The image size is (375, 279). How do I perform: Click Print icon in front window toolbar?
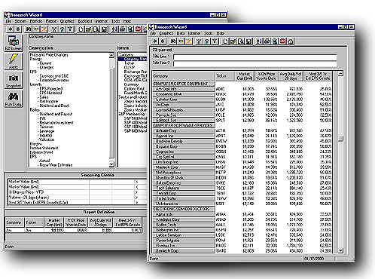[267, 41]
